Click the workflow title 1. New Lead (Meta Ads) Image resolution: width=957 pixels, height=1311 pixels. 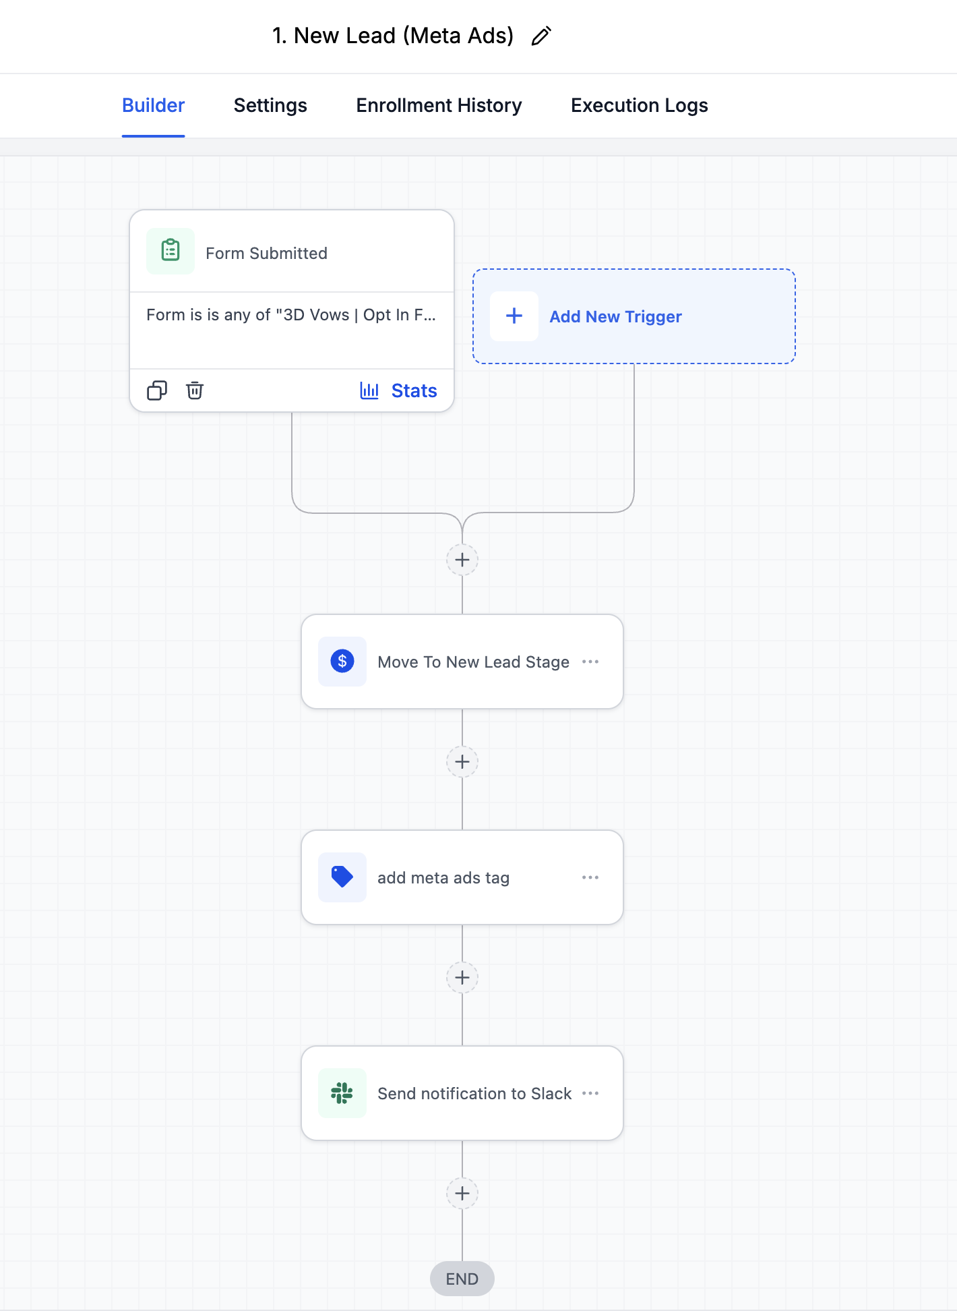click(x=393, y=36)
